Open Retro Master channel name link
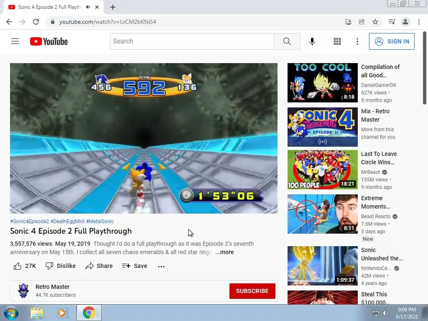Image resolution: width=428 pixels, height=321 pixels. pyautogui.click(x=52, y=287)
